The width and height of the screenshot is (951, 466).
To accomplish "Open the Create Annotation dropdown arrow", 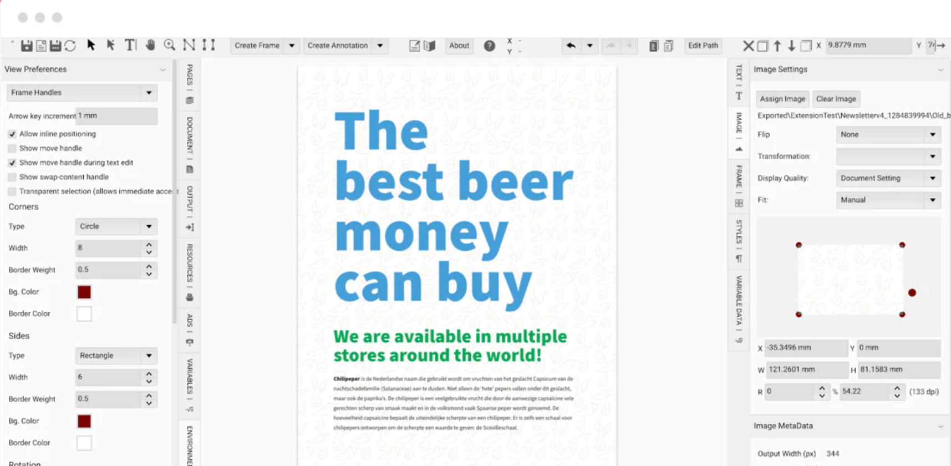I will [x=380, y=45].
